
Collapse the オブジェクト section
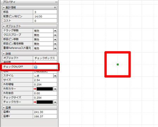click(4, 26)
